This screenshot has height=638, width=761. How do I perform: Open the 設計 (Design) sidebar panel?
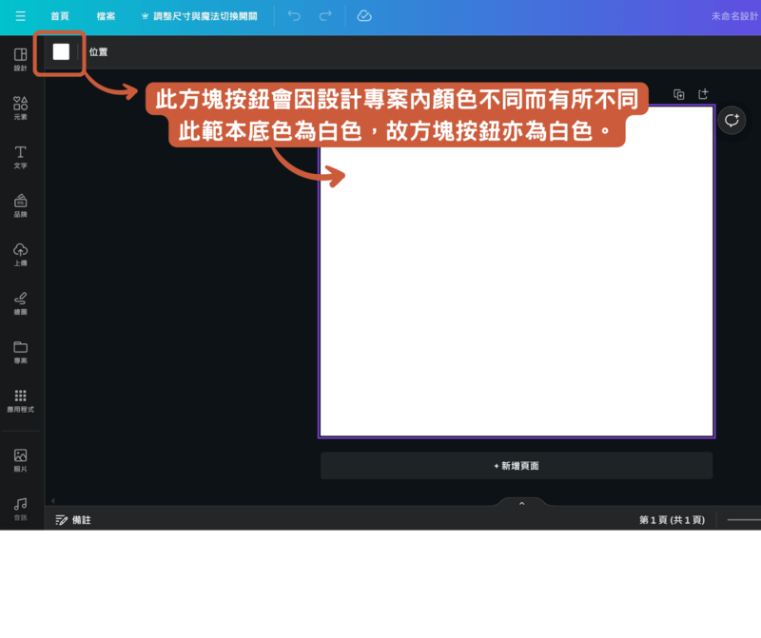click(20, 59)
